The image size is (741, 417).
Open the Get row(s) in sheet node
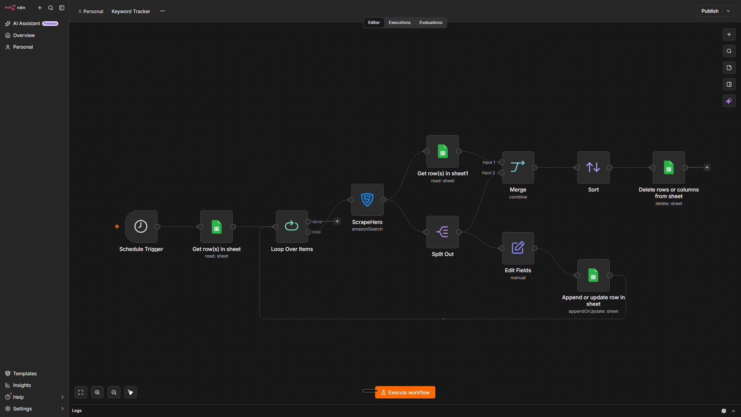[x=217, y=226]
